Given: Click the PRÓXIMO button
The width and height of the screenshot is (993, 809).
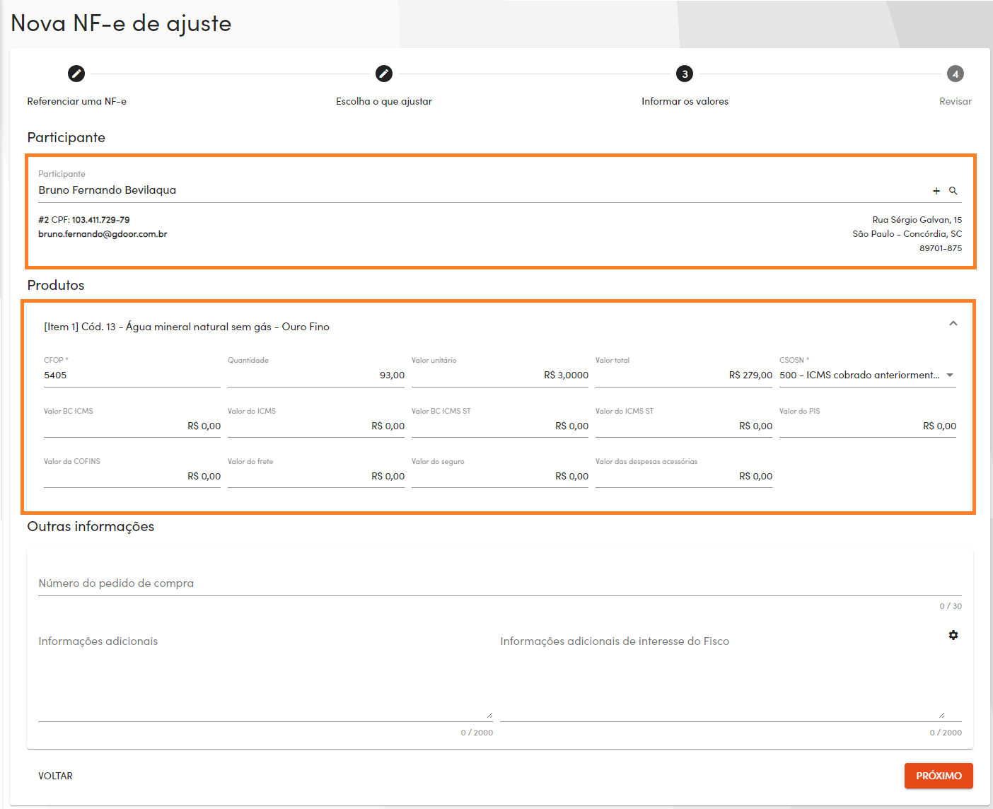Looking at the screenshot, I should [x=939, y=776].
